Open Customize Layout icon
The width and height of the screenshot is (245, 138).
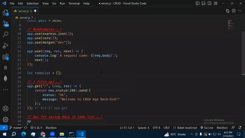point(216,3)
